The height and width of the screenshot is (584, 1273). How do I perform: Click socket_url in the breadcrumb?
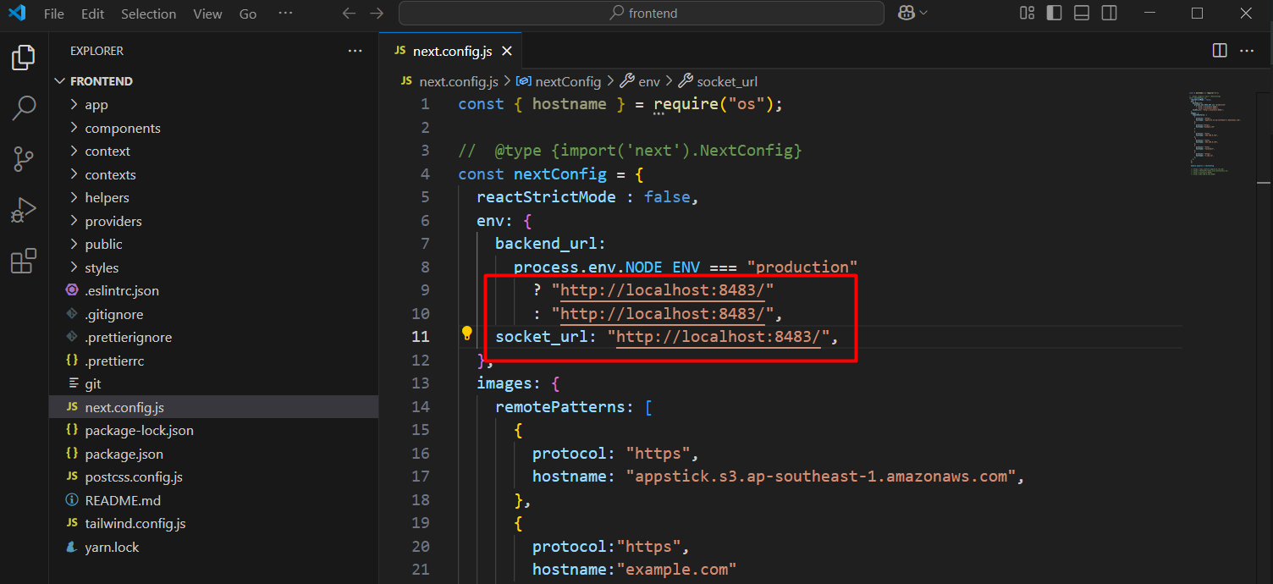pos(727,82)
